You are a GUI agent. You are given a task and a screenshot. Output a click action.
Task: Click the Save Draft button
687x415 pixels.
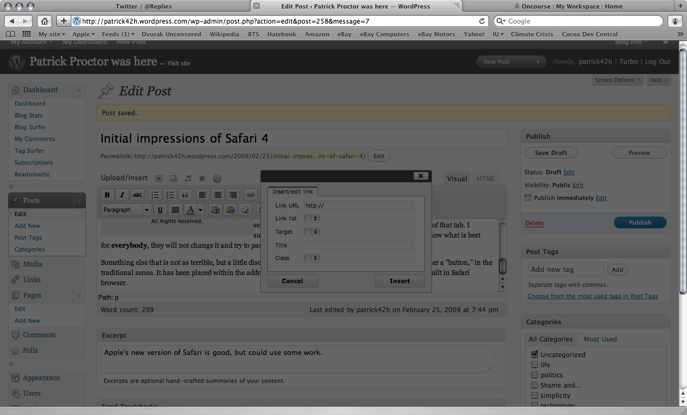point(551,153)
